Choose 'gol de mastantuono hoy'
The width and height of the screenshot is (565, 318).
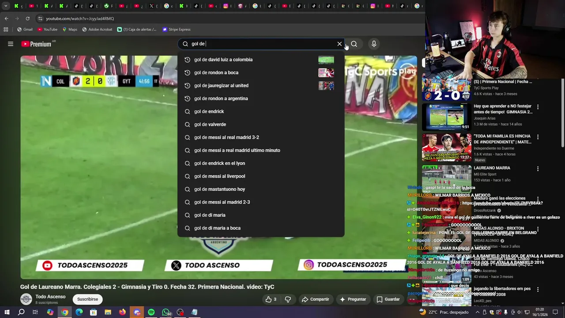coord(260,189)
